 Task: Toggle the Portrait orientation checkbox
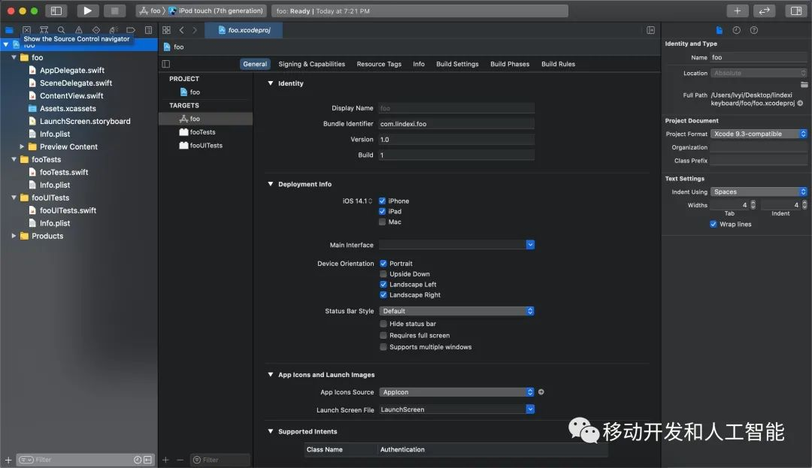coord(383,263)
